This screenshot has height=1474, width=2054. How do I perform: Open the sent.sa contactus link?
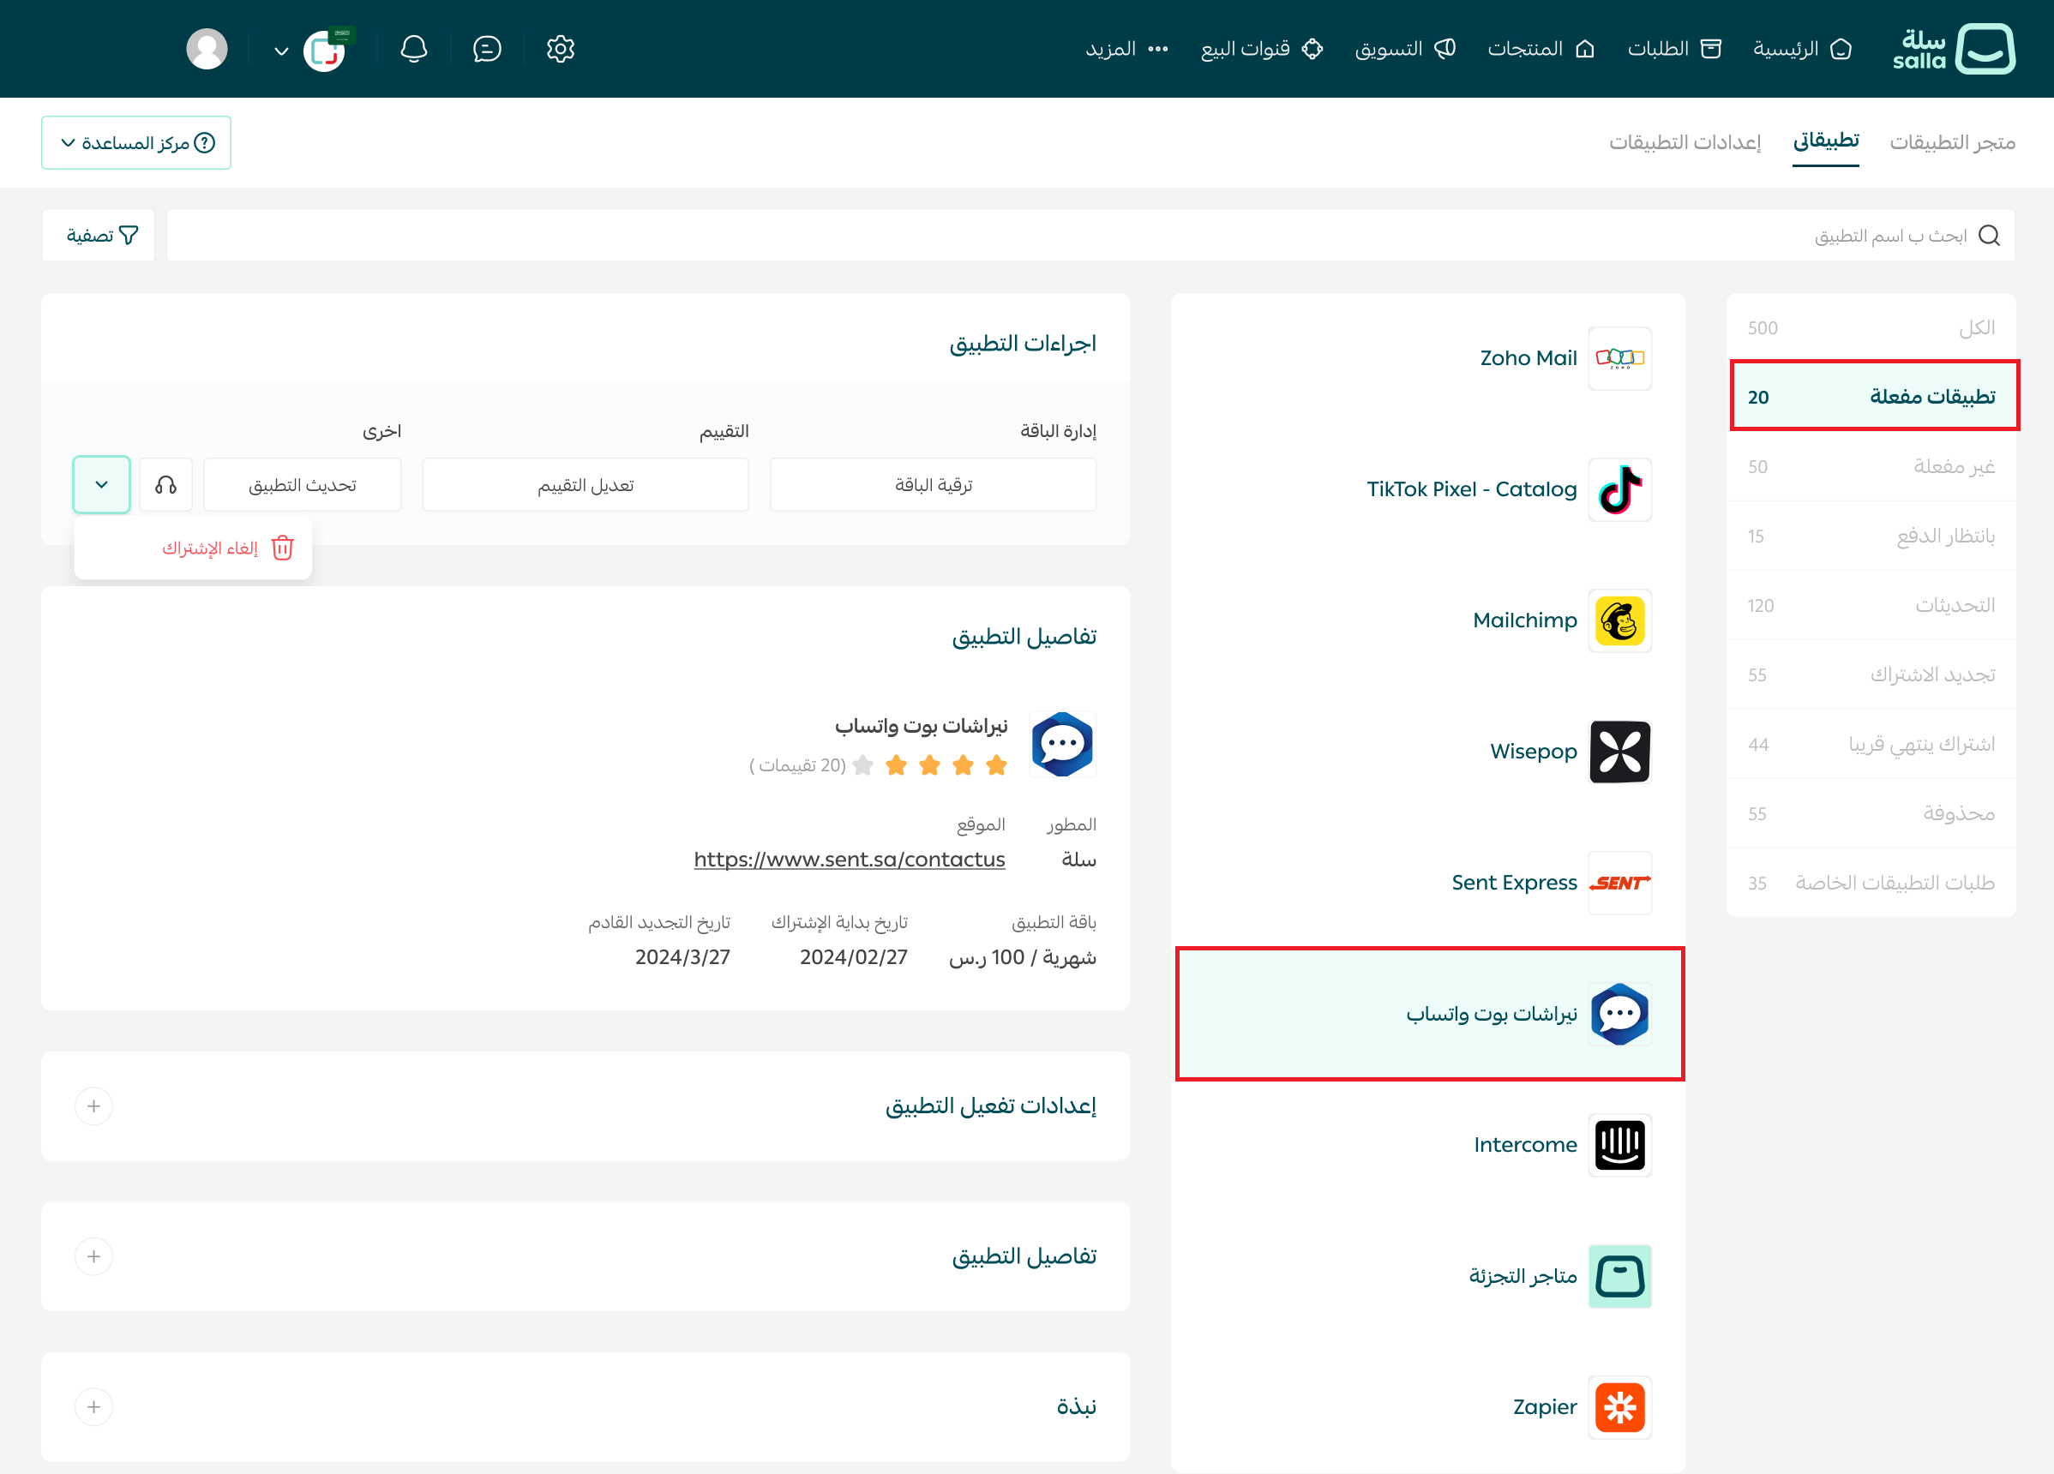coord(850,860)
